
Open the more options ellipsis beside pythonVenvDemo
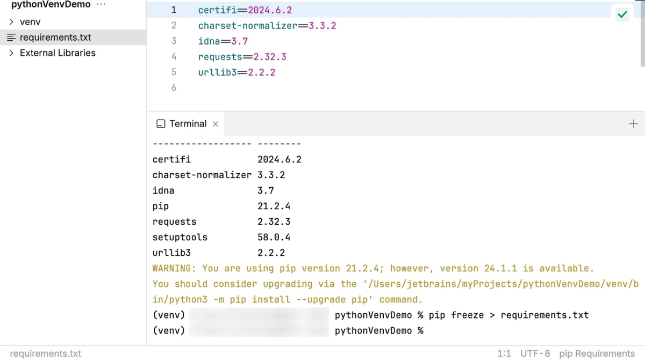[x=101, y=4]
